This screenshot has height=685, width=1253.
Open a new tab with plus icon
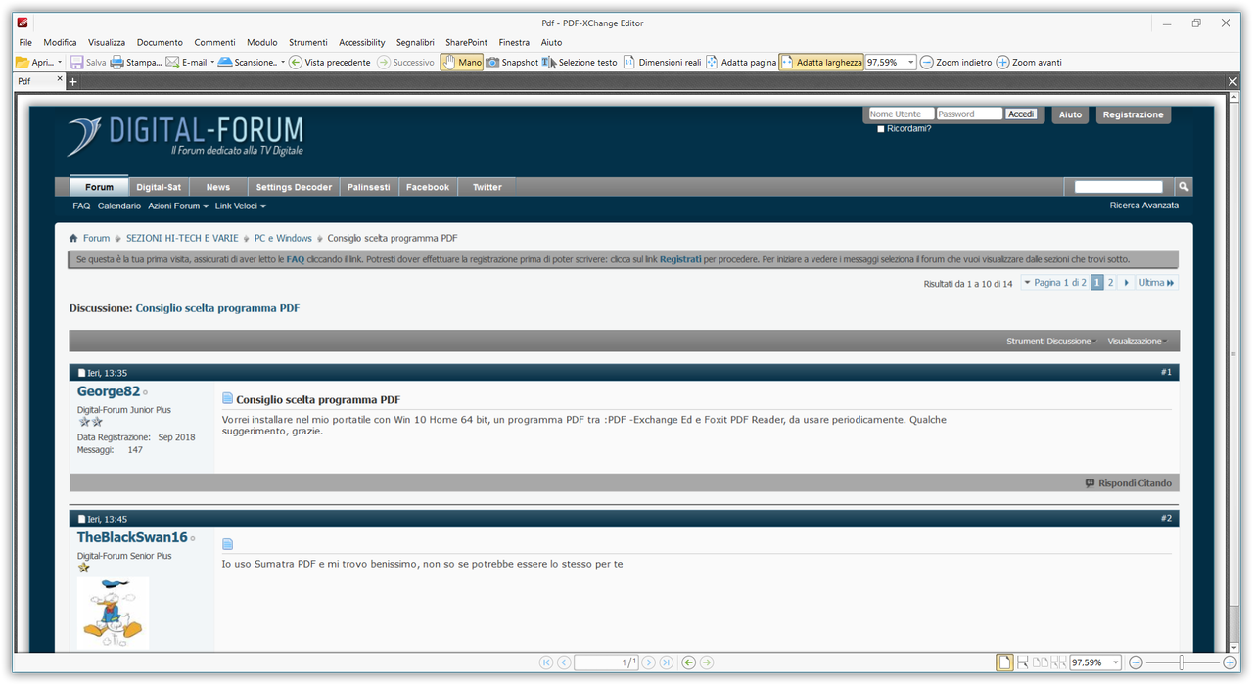(72, 81)
